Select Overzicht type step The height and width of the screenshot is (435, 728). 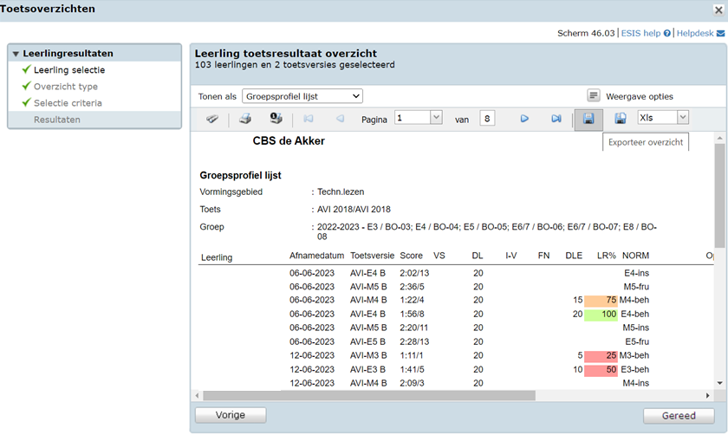click(66, 87)
